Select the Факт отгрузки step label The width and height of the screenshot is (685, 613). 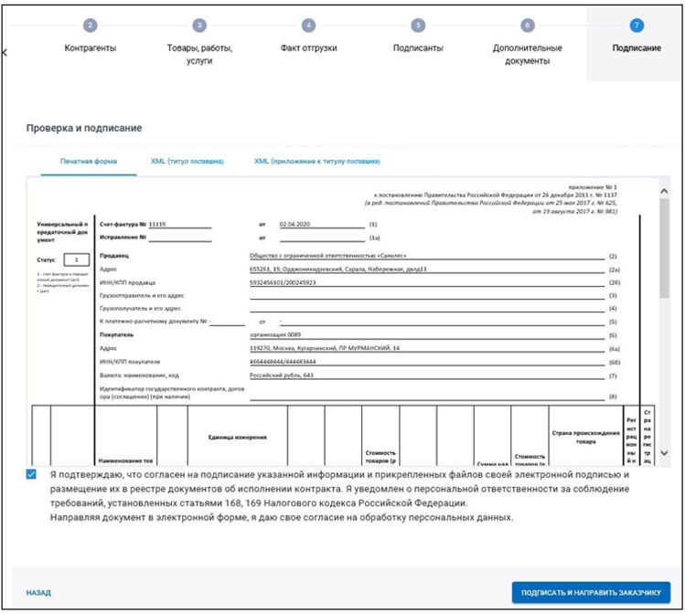click(308, 48)
